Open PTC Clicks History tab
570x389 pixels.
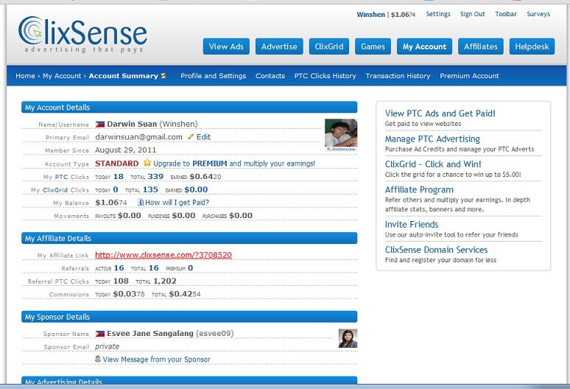(x=325, y=76)
